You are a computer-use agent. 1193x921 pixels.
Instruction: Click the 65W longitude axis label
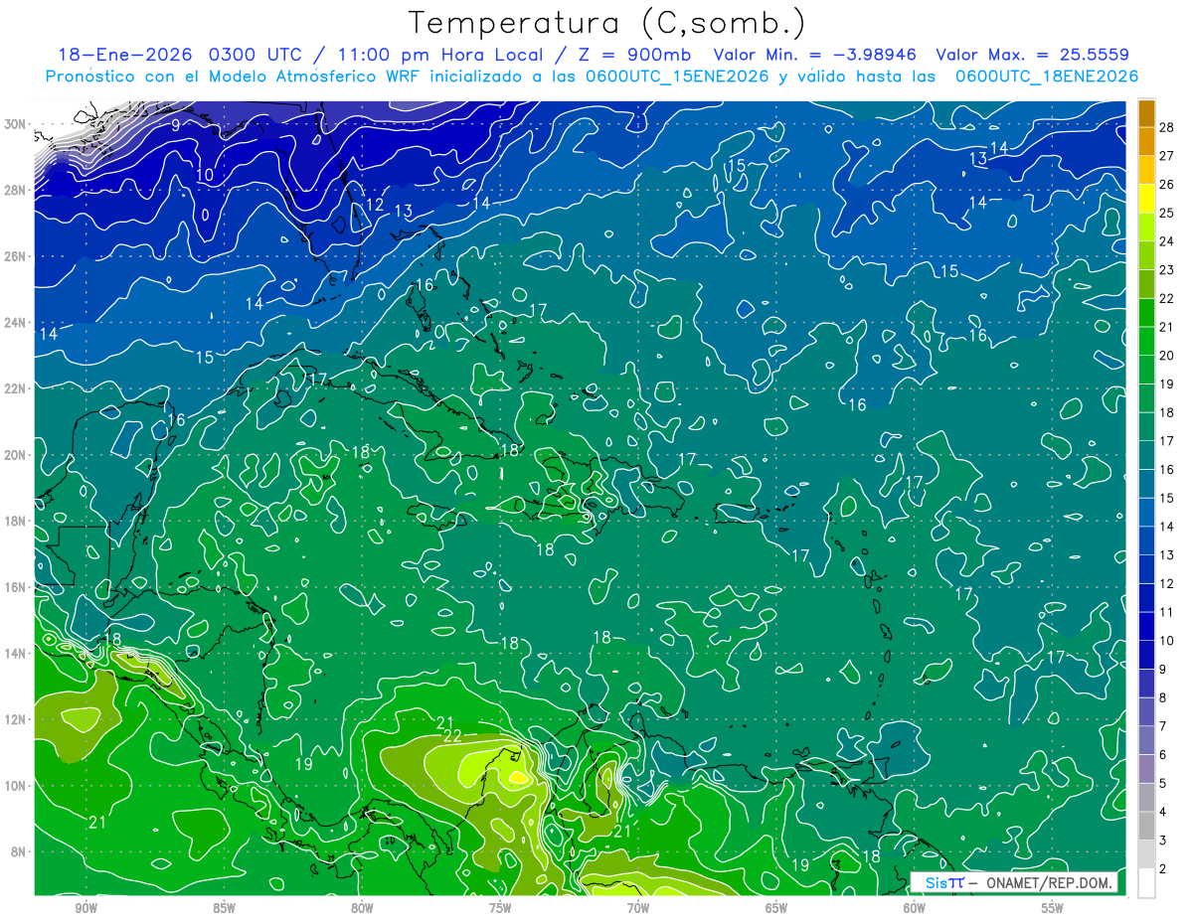[776, 908]
